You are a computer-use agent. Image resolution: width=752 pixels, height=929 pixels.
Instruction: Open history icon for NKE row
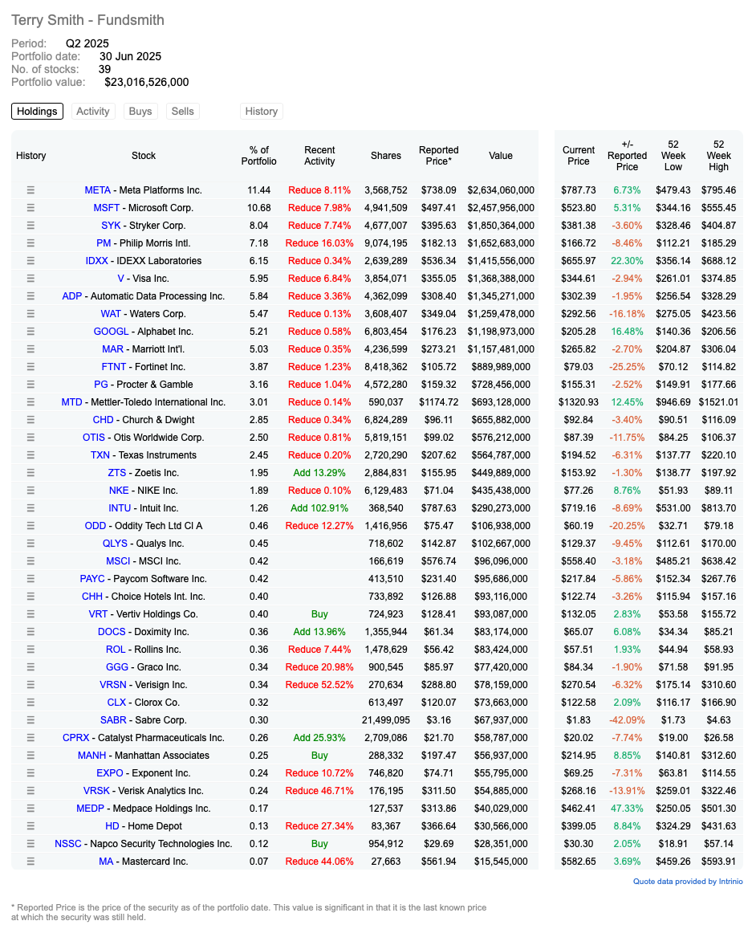(x=30, y=491)
